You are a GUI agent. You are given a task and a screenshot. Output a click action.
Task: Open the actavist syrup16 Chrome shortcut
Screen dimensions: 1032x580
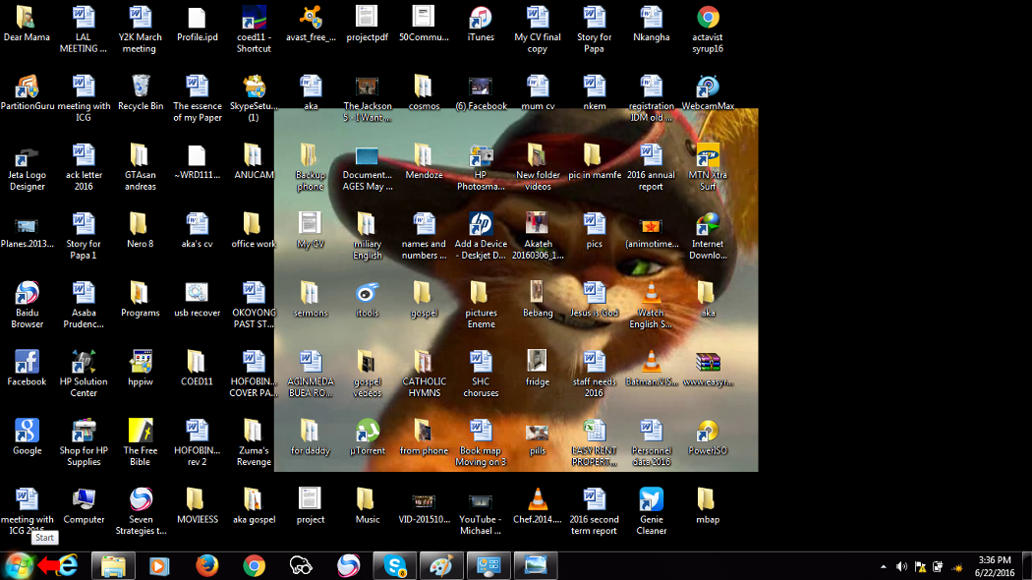pos(708,29)
